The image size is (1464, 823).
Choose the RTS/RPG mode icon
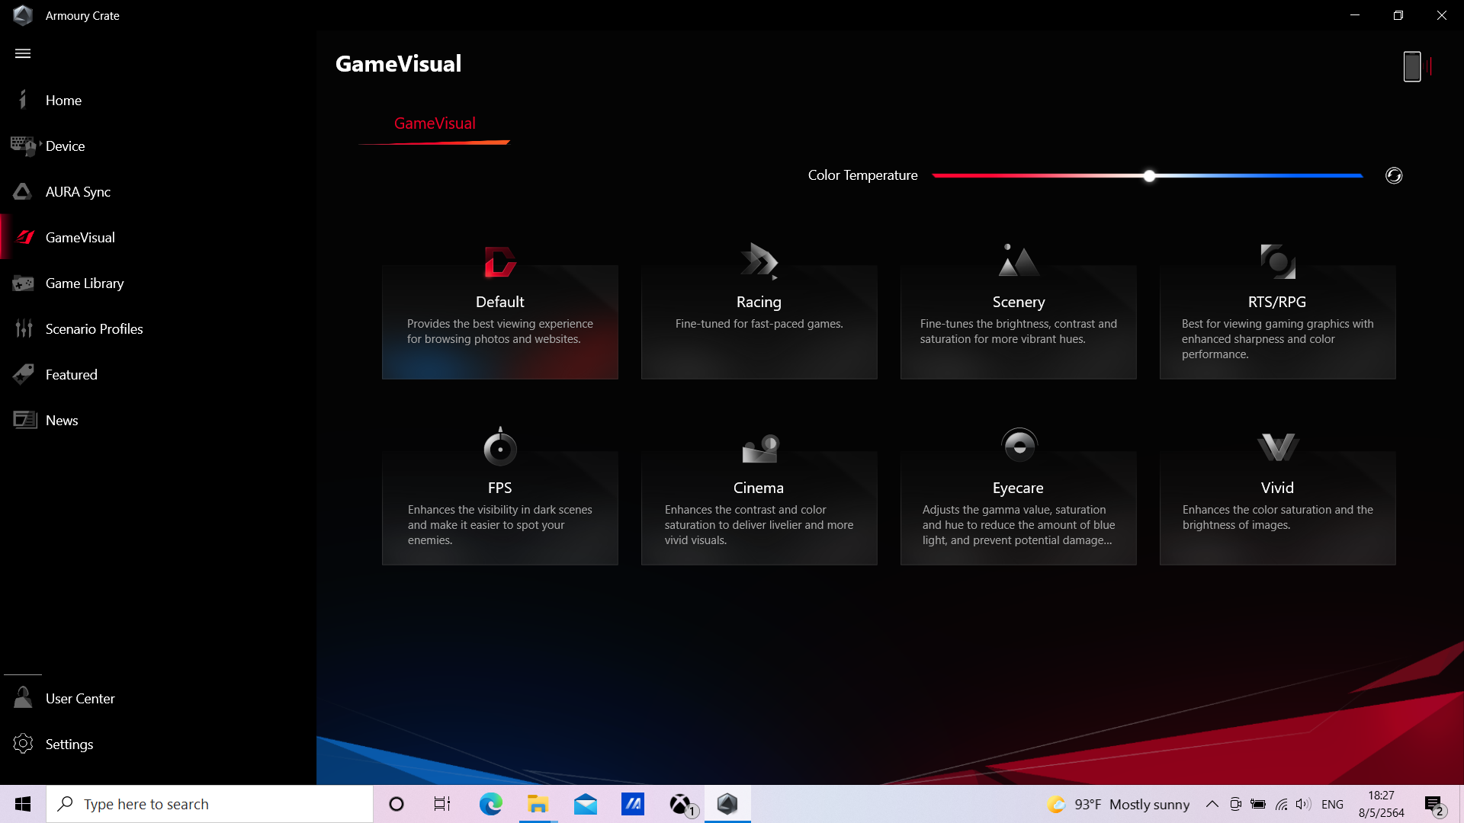tap(1278, 261)
